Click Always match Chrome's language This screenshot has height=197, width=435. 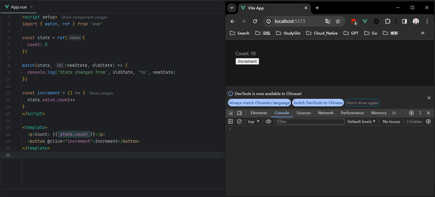coord(259,103)
